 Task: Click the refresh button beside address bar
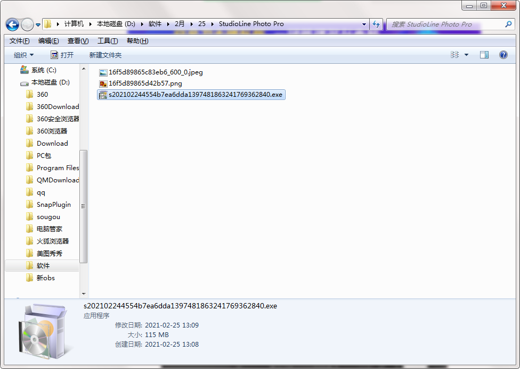coord(376,24)
